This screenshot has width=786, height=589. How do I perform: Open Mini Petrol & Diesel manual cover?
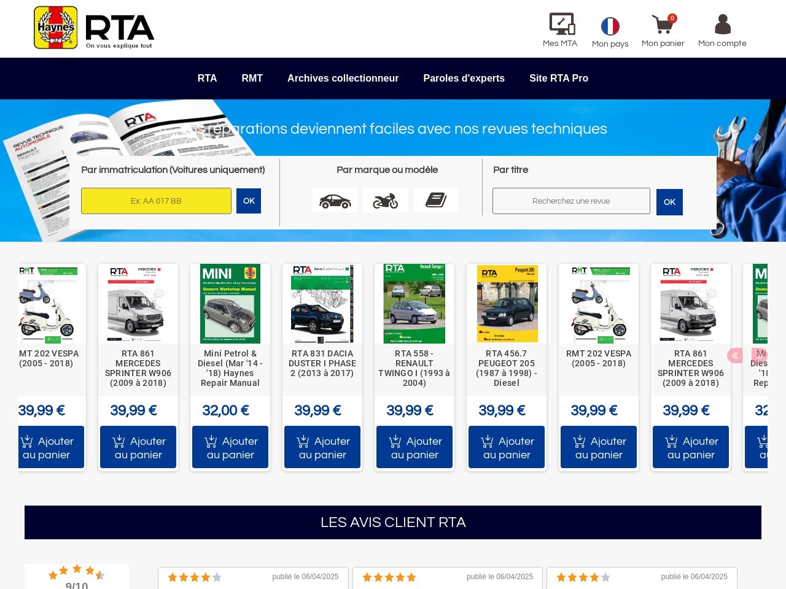(x=230, y=304)
